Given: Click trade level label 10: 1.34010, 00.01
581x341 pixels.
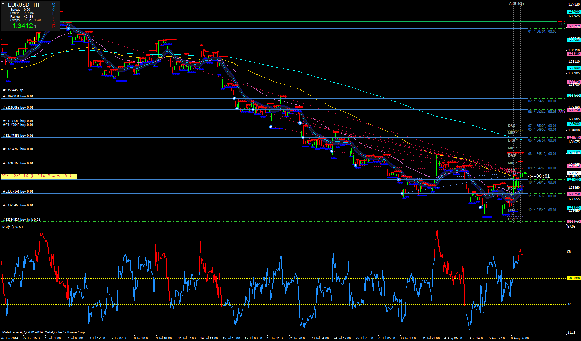Looking at the screenshot, I should pos(542,182).
